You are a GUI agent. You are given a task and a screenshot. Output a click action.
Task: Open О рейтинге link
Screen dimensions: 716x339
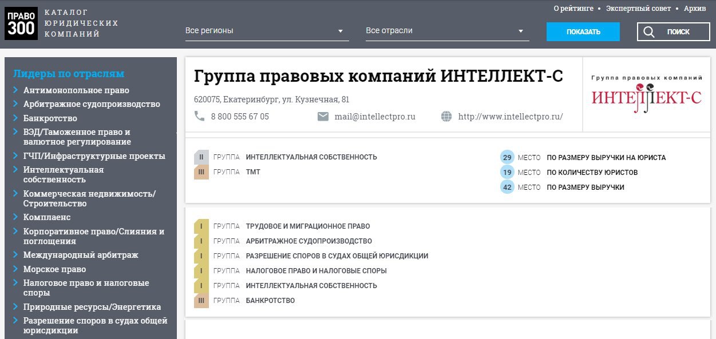[572, 9]
